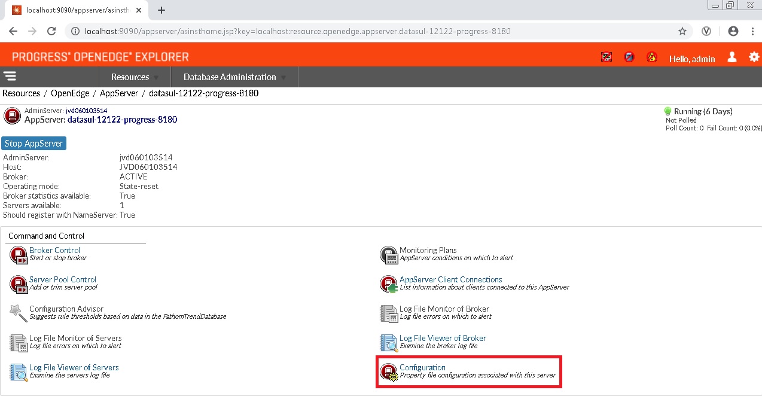Open the Chrome profile avatar
The height and width of the screenshot is (396, 762).
(733, 31)
